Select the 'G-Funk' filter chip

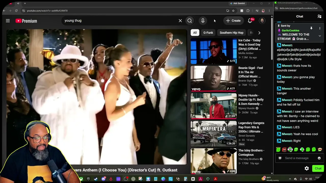coord(208,33)
